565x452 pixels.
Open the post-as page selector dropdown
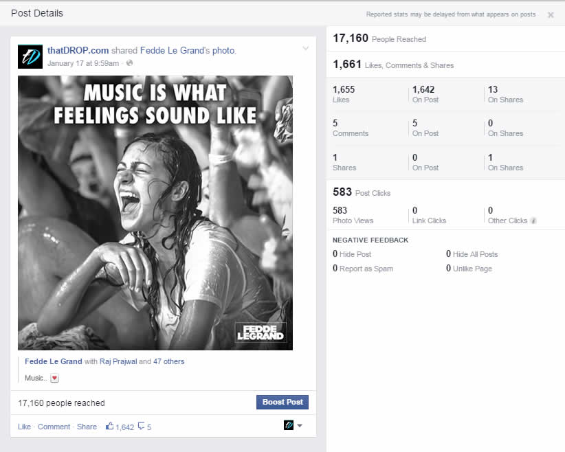pyautogui.click(x=293, y=425)
